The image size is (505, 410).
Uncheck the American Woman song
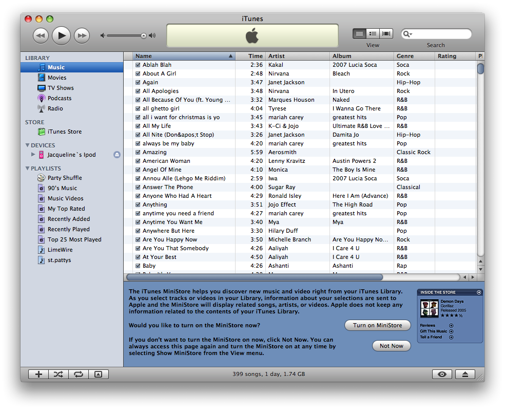[138, 161]
